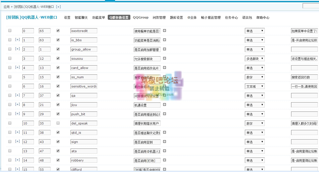Select the row checkbox for group_allow
319x172 pixels.
point(10,49)
